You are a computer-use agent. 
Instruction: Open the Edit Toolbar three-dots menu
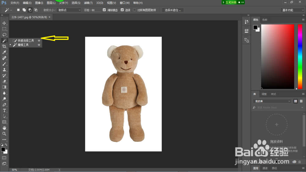pyautogui.click(x=4, y=140)
